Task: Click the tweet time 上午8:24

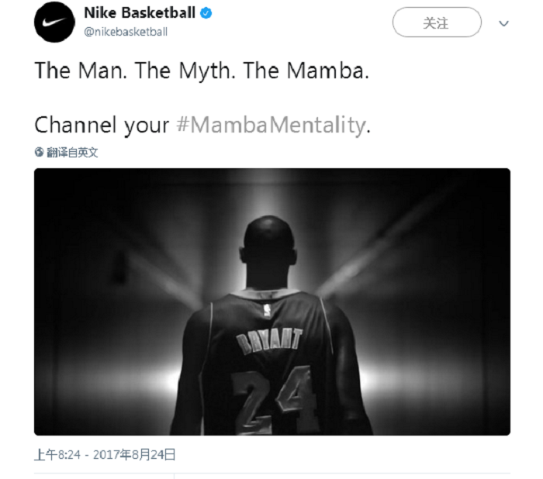Action: pos(57,455)
